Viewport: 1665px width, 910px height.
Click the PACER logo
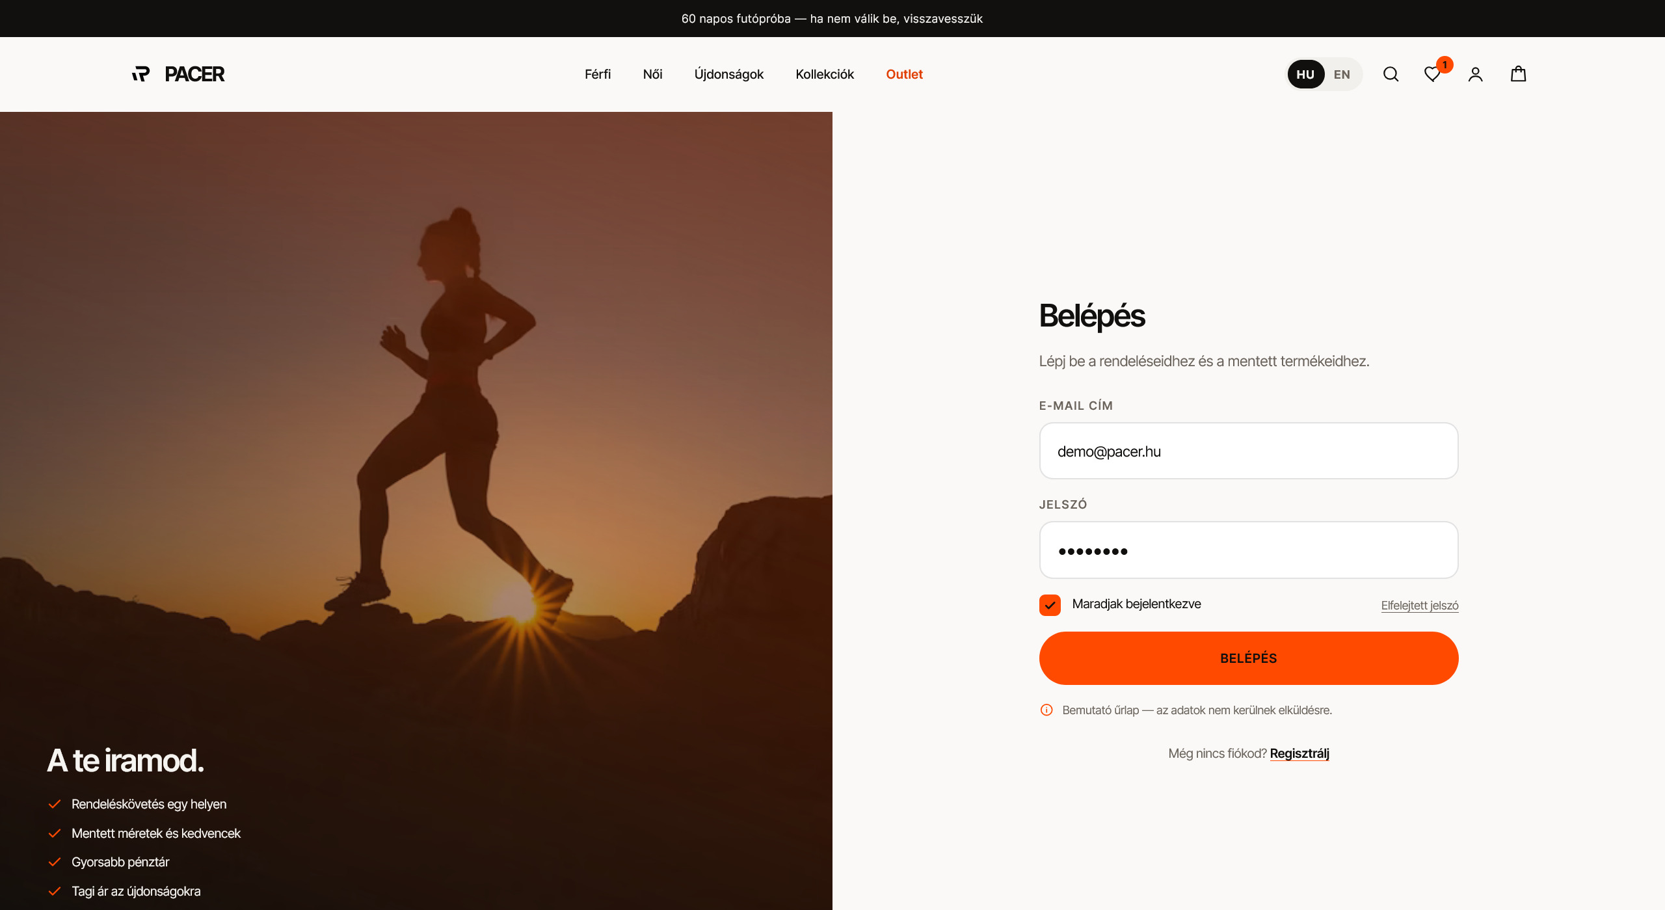pos(178,74)
